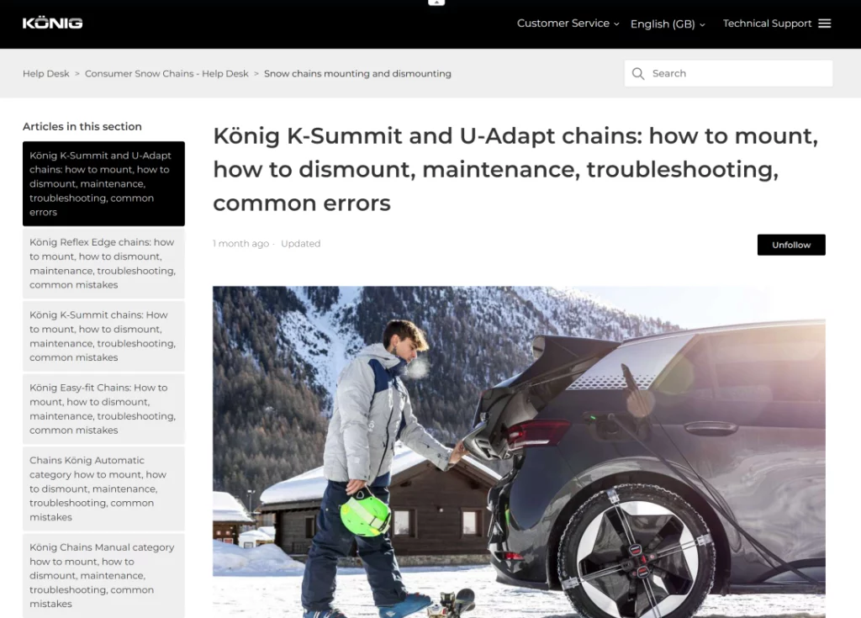The height and width of the screenshot is (618, 861).
Task: Open the König Reflex Edge chains article
Action: [x=103, y=264]
